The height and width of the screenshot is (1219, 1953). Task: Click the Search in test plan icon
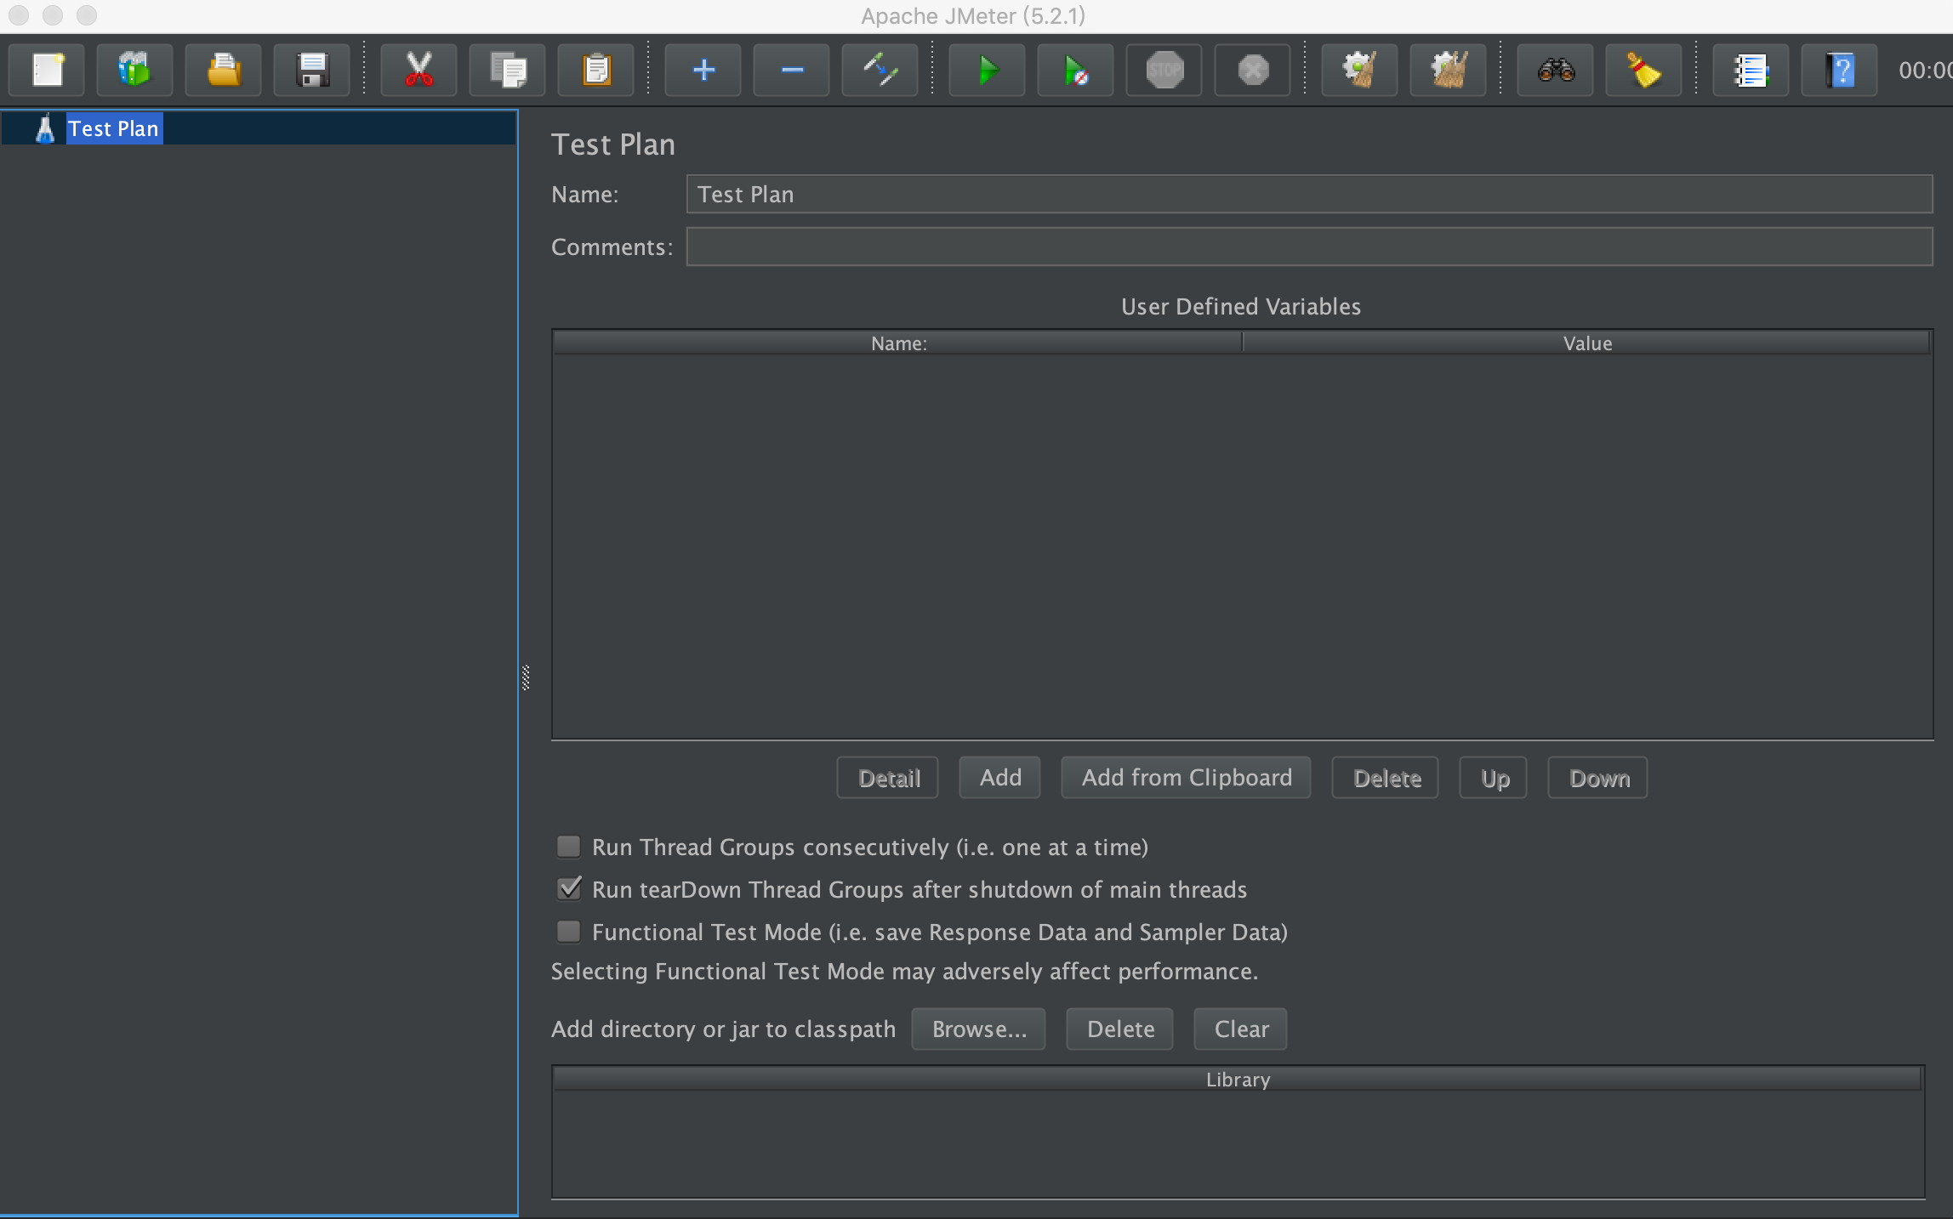1556,67
